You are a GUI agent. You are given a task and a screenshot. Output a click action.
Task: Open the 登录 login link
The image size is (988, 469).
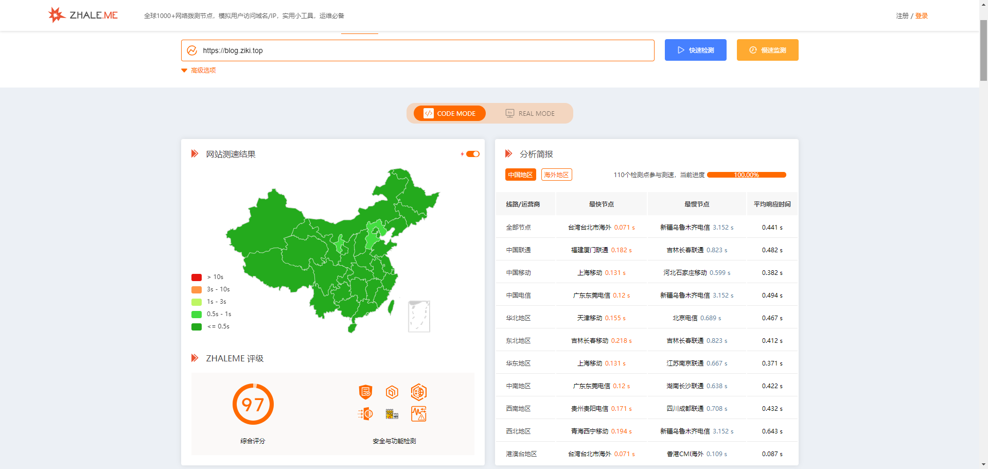click(x=922, y=16)
